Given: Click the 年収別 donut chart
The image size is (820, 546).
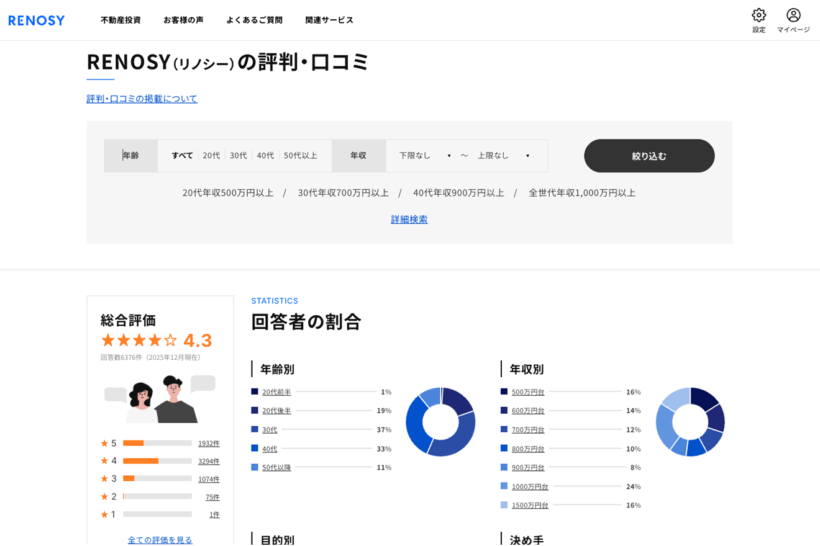Looking at the screenshot, I should pyautogui.click(x=690, y=422).
